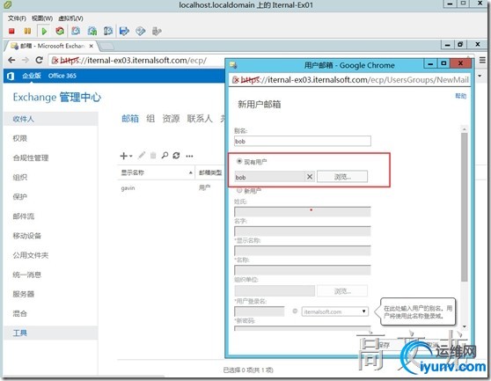Open the snapshot manager toolbar icon
The height and width of the screenshot is (381, 491).
tap(108, 31)
